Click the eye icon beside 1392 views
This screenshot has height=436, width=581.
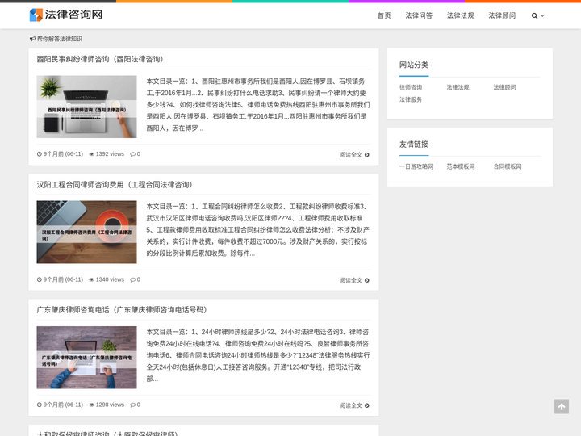[x=91, y=154]
